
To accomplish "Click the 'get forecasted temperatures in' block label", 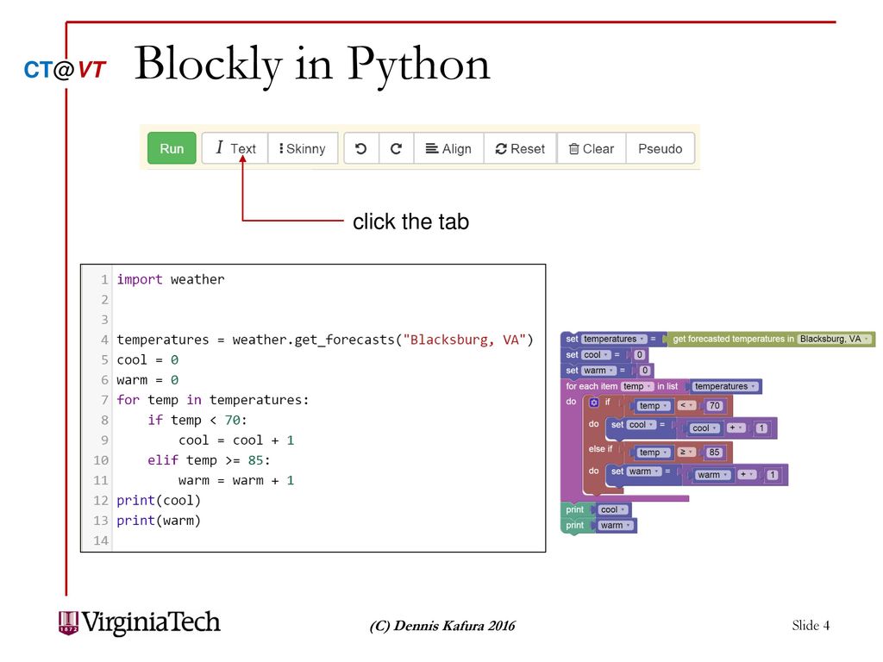I will (x=733, y=339).
